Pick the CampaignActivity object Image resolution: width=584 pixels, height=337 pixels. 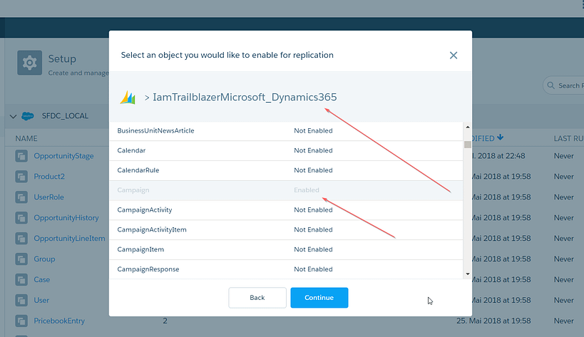click(x=286, y=209)
